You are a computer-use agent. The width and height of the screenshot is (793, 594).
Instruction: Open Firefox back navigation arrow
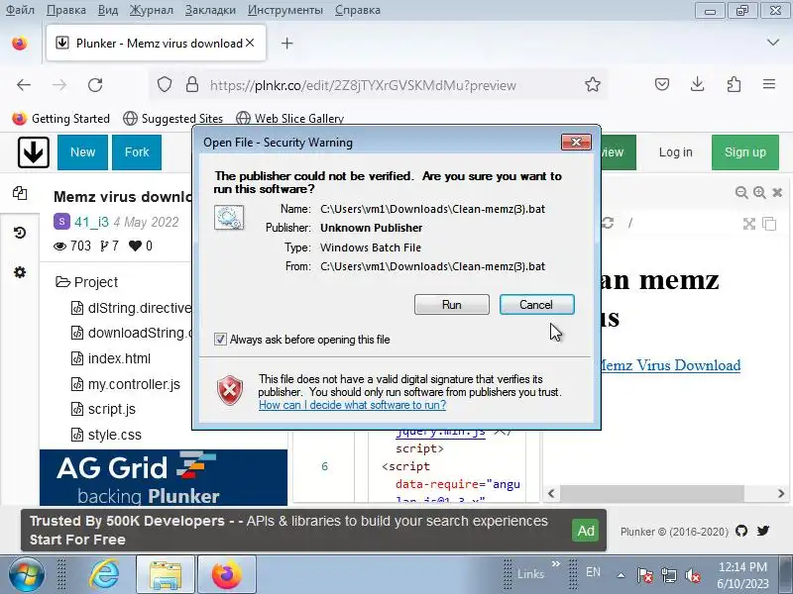(x=24, y=85)
